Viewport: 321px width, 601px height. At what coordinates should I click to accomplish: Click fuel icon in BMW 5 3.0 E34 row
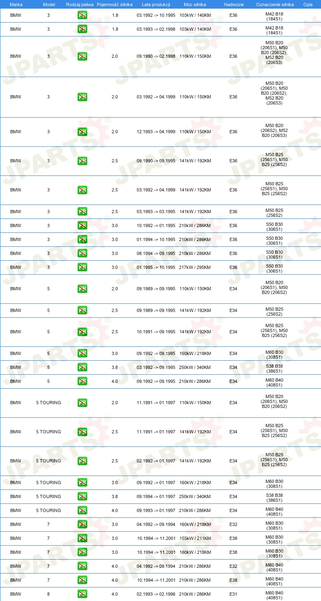coord(82,354)
